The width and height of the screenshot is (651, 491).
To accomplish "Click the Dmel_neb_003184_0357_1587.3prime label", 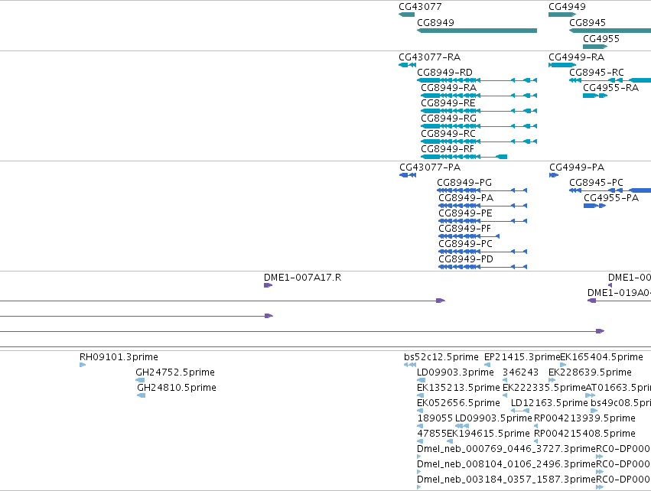I will click(506, 480).
